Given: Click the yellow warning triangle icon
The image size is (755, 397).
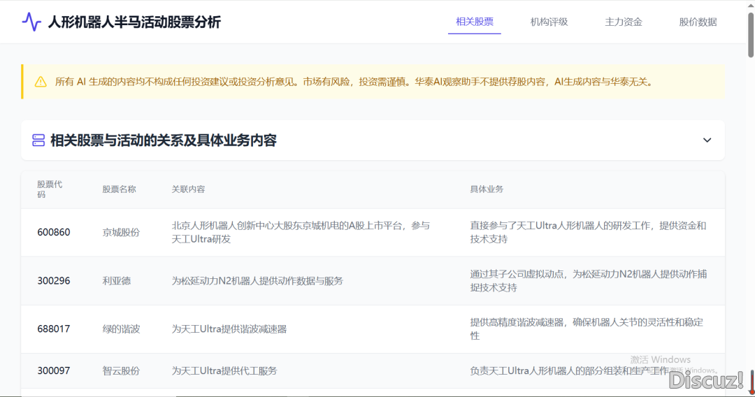Looking at the screenshot, I should pos(41,82).
